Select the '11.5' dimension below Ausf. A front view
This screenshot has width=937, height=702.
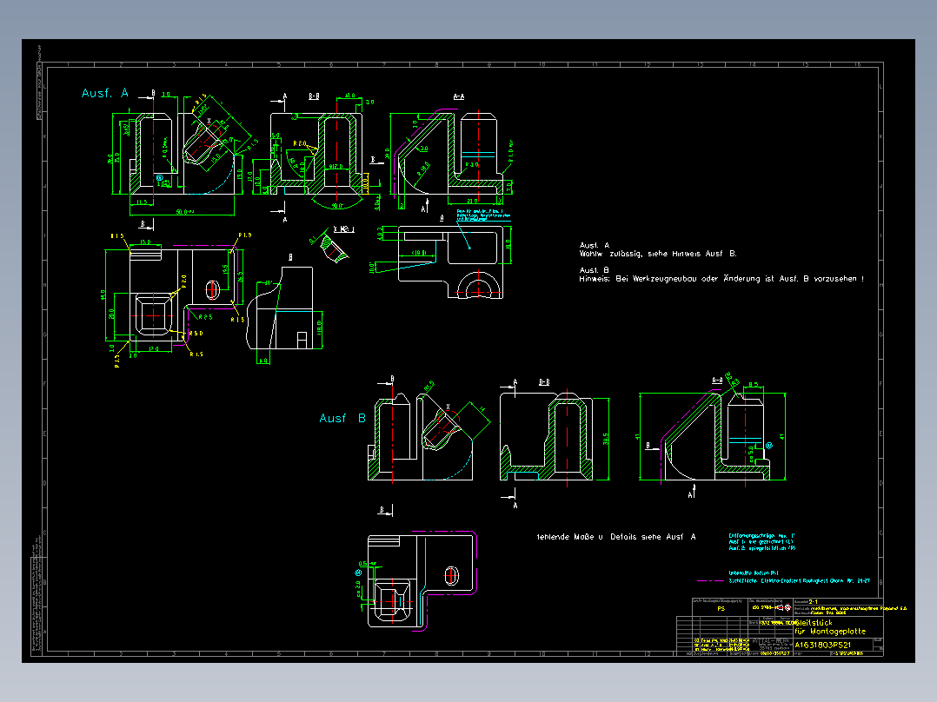142,202
